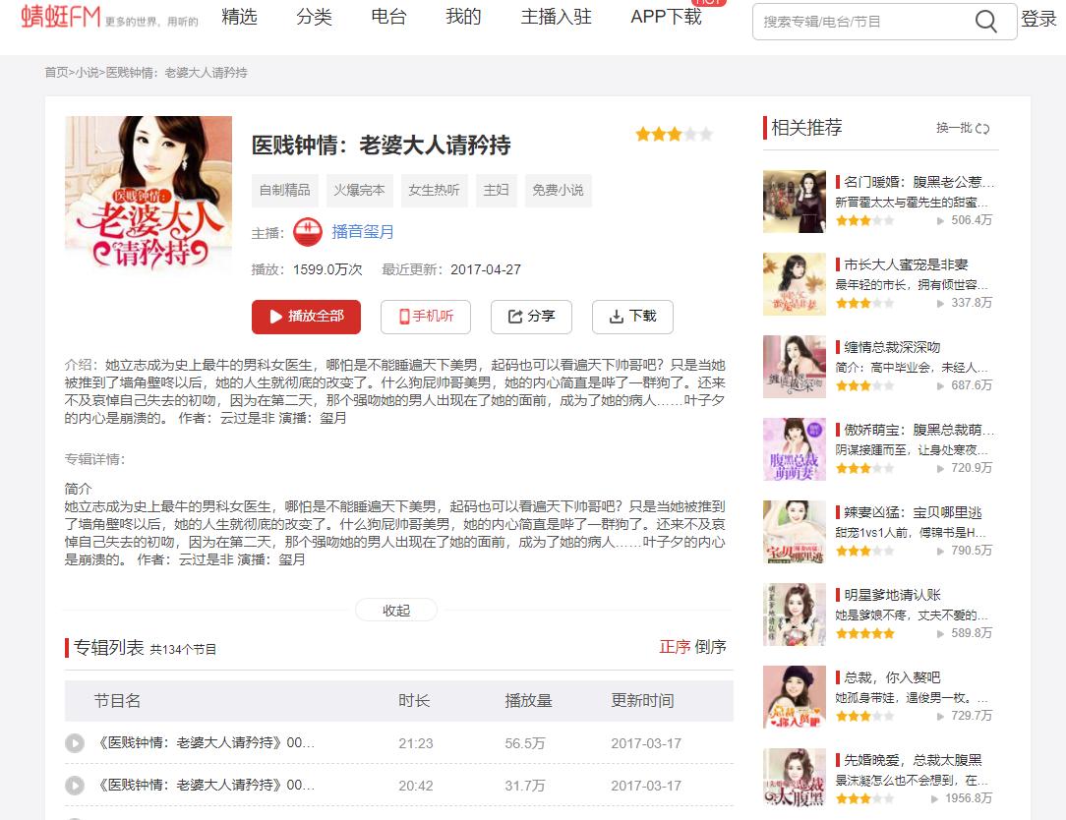The width and height of the screenshot is (1066, 820).
Task: Switch to the 电台 section
Action: click(x=386, y=17)
